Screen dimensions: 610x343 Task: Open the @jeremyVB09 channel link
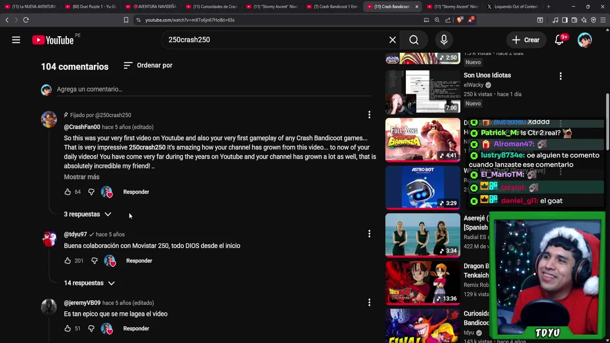click(x=82, y=303)
